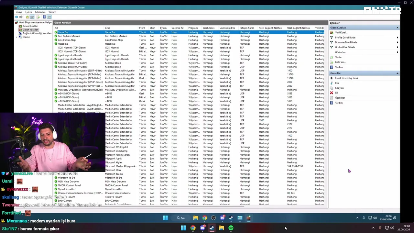Image resolution: width=414 pixels, height=233 pixels.
Task: Click the Up one level folder toolbar icon
Action: click(27, 17)
